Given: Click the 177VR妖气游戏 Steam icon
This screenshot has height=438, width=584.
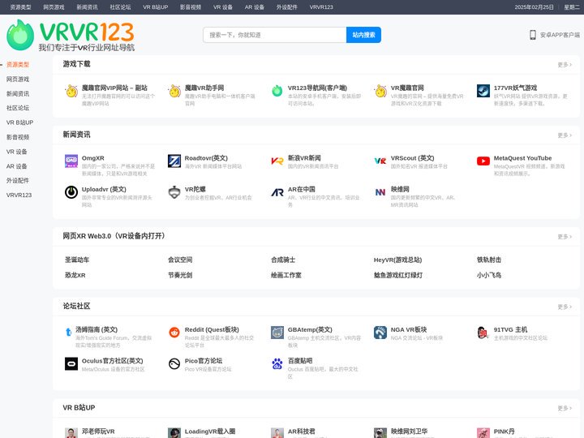Looking at the screenshot, I should point(483,91).
